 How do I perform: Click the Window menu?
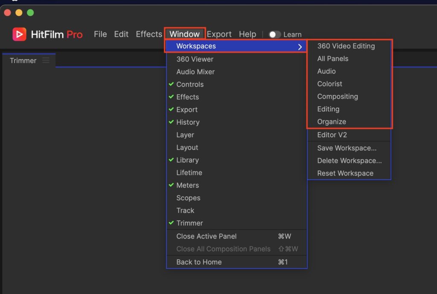pos(184,34)
